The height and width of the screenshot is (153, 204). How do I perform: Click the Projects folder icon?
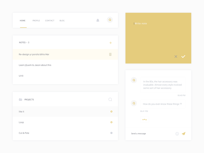point(21,99)
